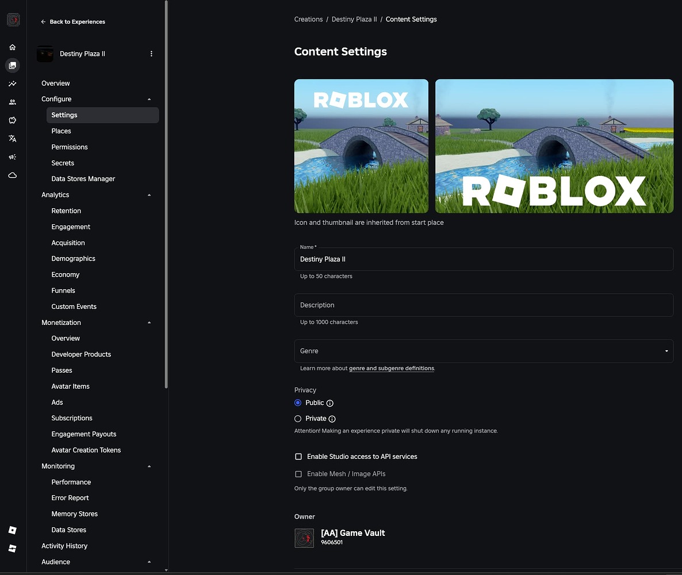
Task: Click the Destiny Plaza II sidebar thumbnail icon
Action: [x=45, y=53]
